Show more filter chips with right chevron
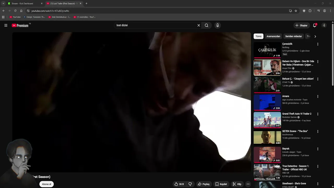This screenshot has height=188, width=334. coord(315,36)
